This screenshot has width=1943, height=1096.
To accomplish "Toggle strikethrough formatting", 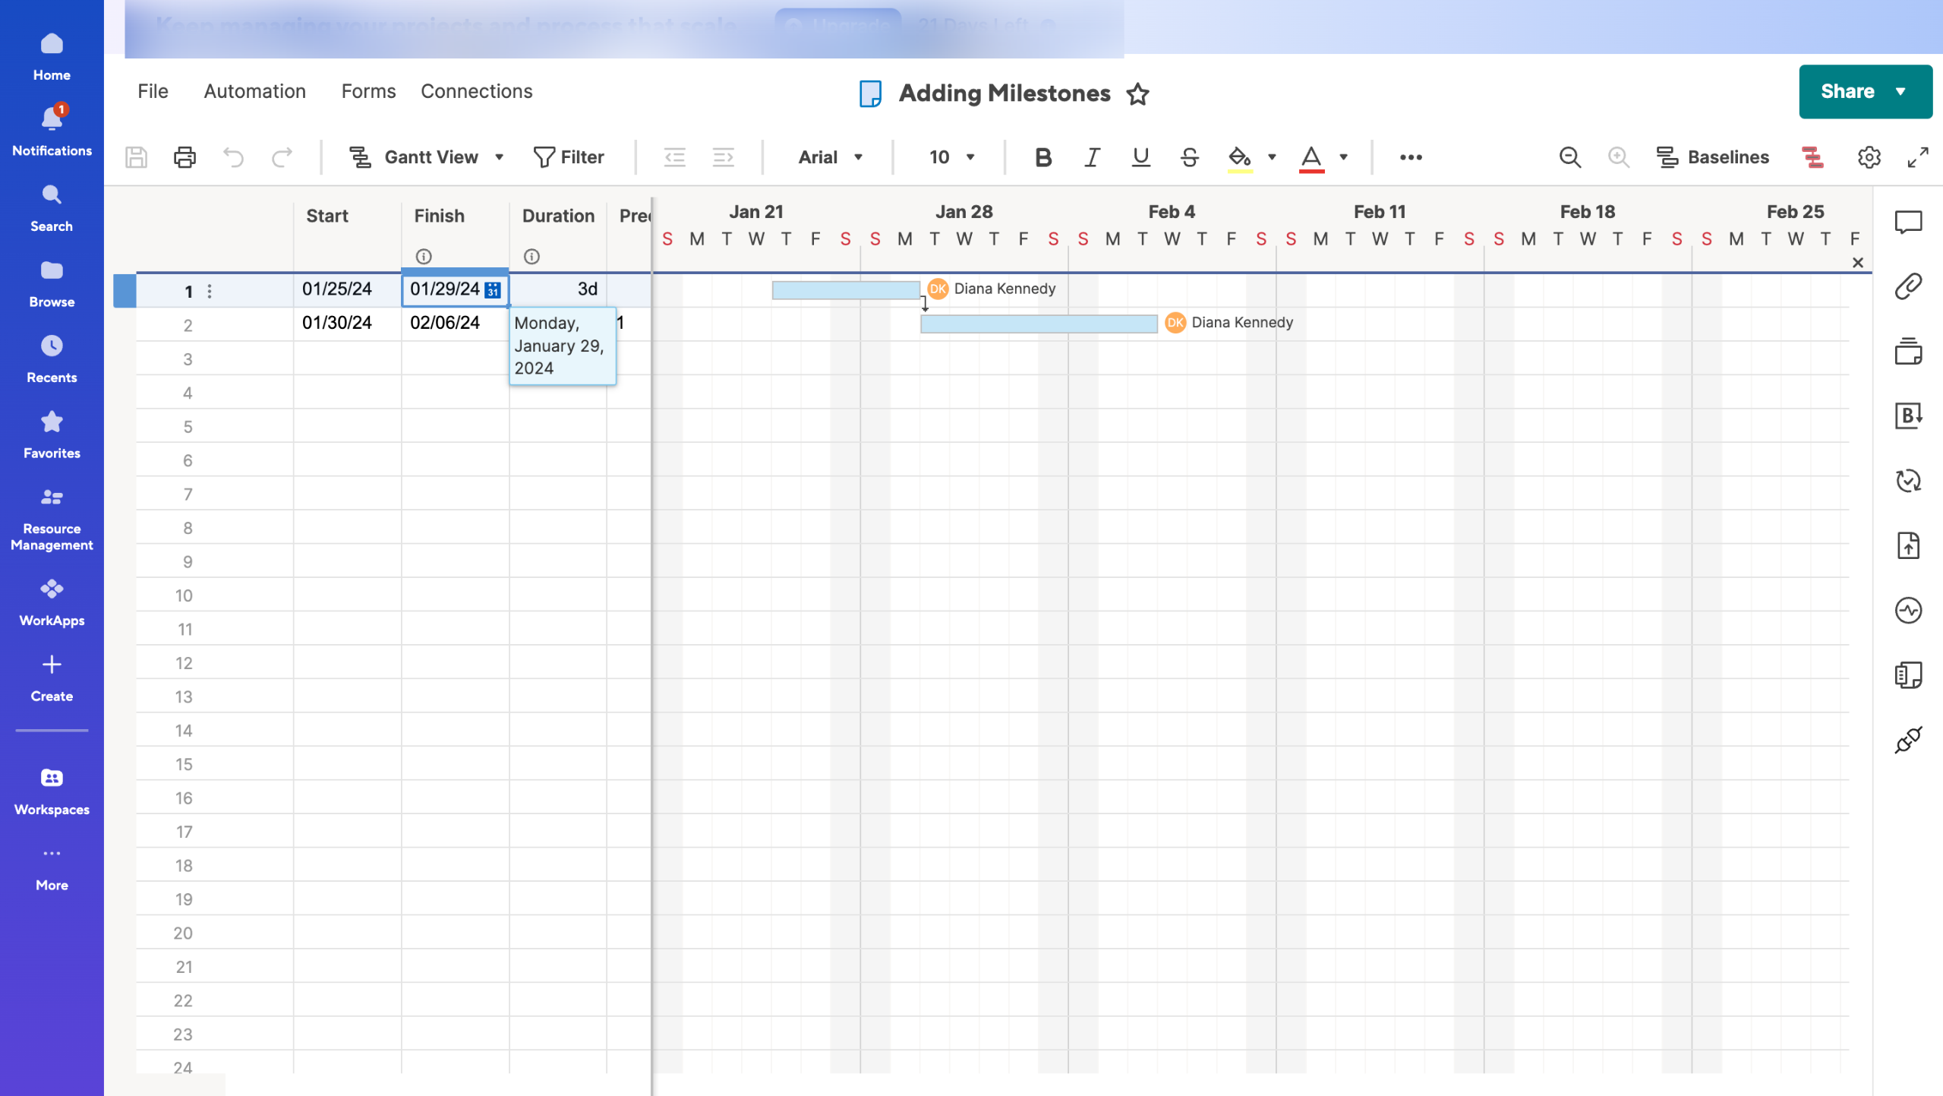I will 1189,157.
